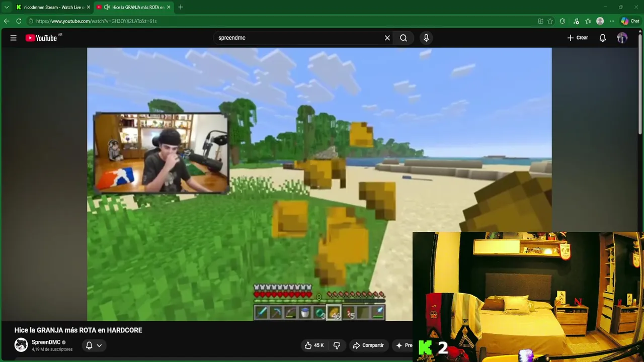The width and height of the screenshot is (644, 362).
Task: Select the YouTube URL in the address bar
Action: (x=96, y=21)
